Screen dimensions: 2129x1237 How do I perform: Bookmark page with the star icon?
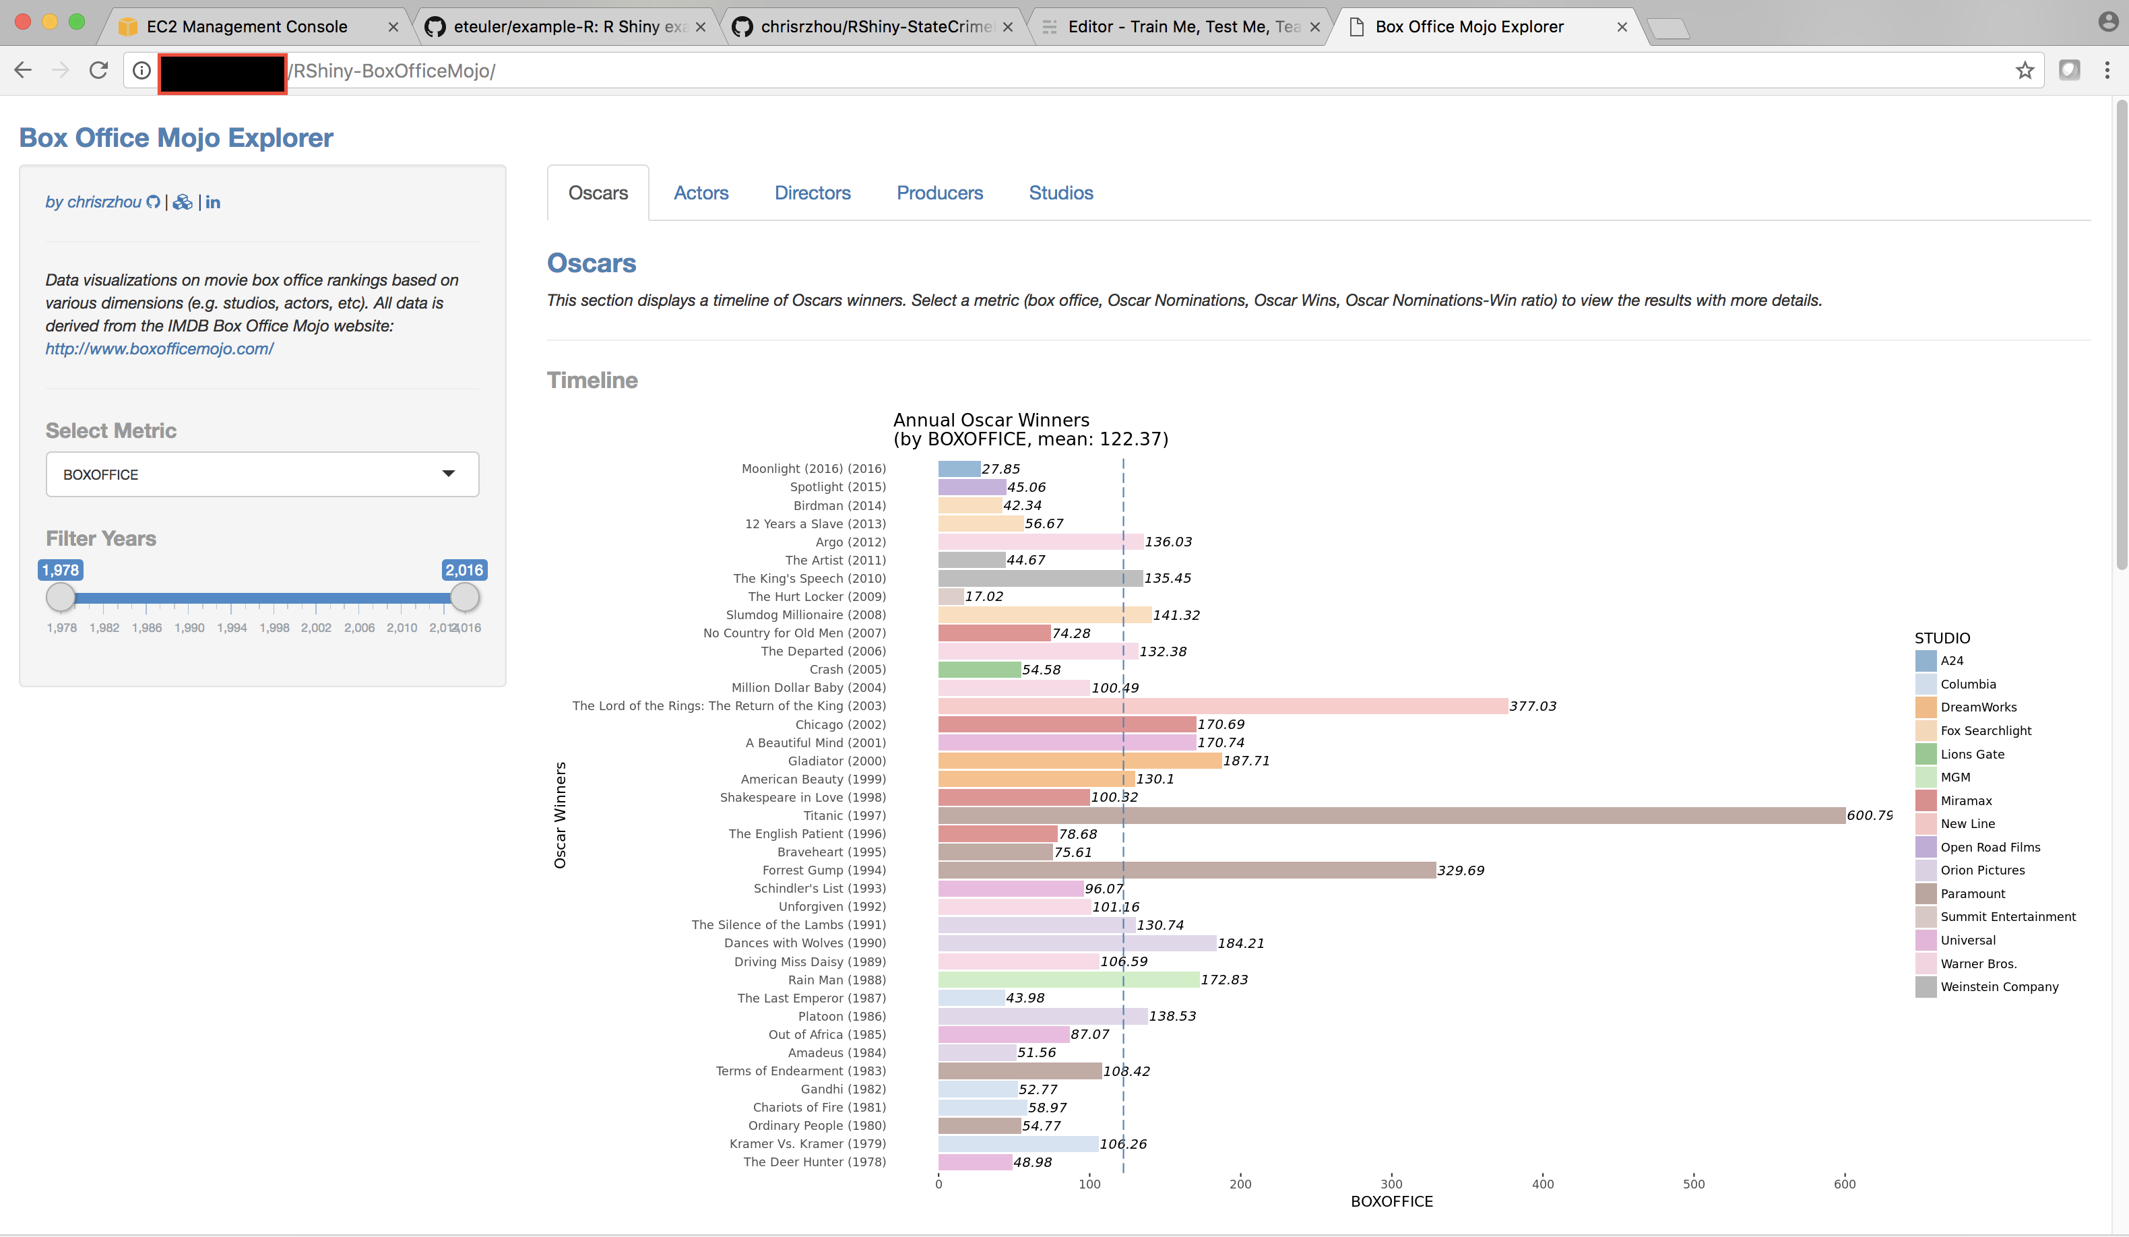[x=2025, y=70]
